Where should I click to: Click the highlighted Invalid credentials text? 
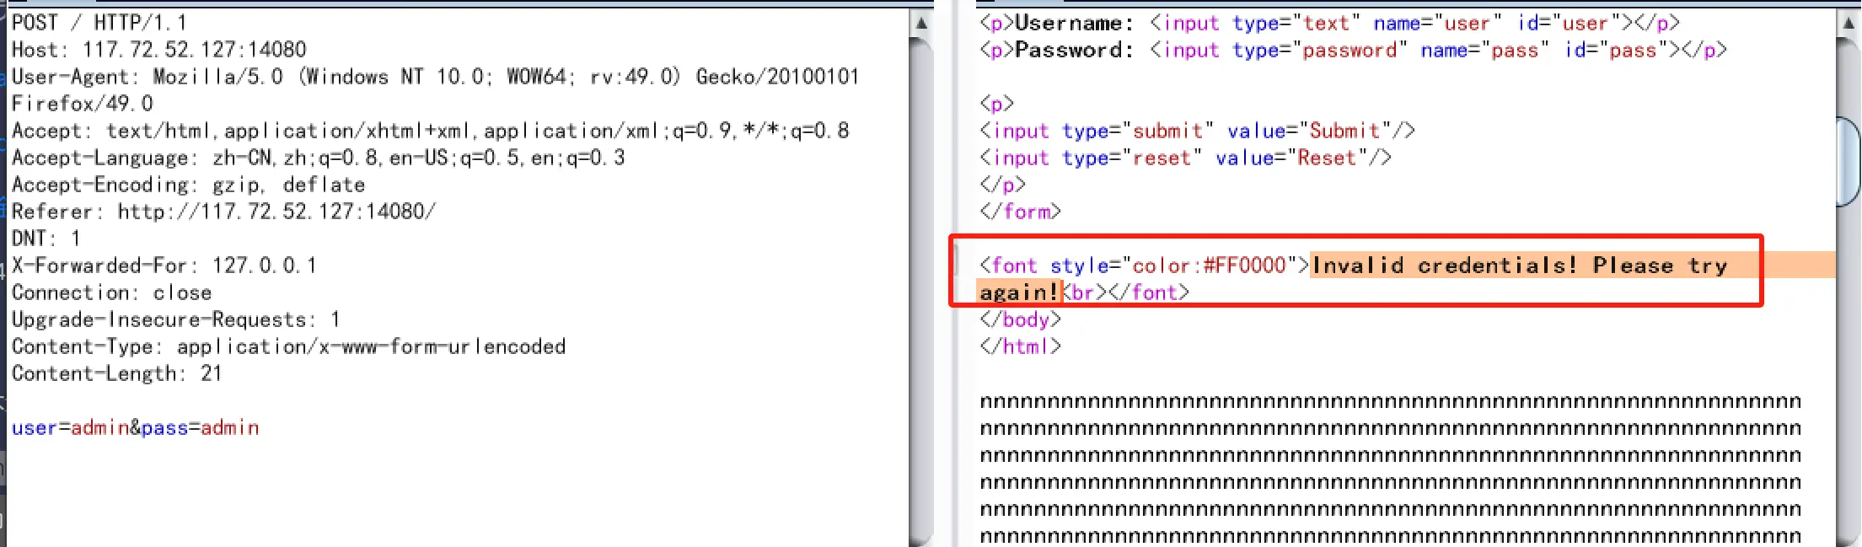point(1519,265)
